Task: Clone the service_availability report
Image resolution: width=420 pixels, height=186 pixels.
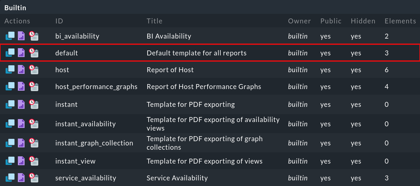Action: pyautogui.click(x=10, y=178)
